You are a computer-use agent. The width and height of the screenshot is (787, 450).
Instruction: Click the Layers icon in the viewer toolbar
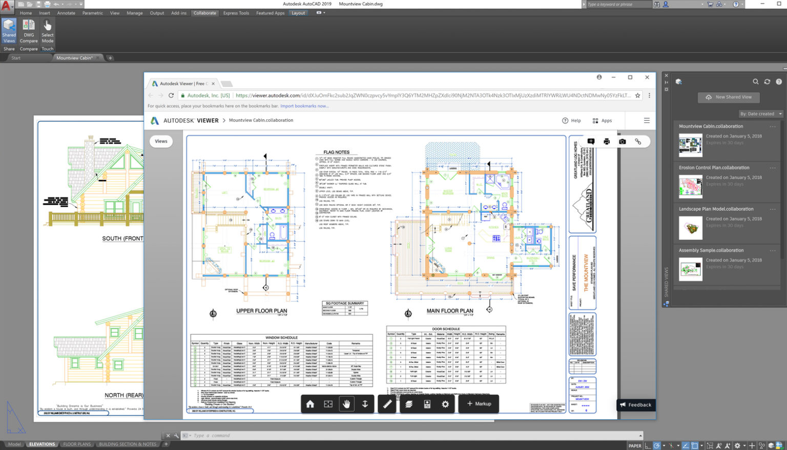pyautogui.click(x=408, y=404)
